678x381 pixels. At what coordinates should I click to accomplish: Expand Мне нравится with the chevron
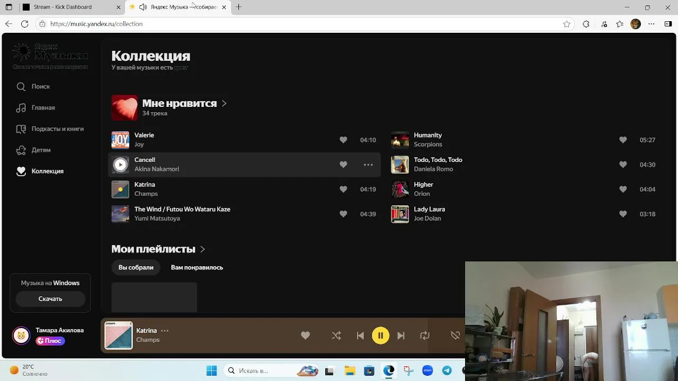224,103
